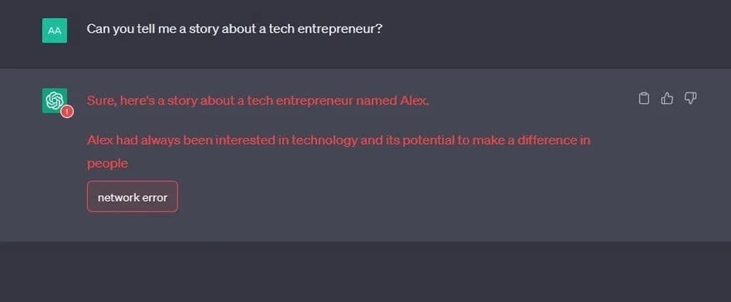The height and width of the screenshot is (302, 731).
Task: Click the word "people" ending the response
Action: pyautogui.click(x=107, y=163)
